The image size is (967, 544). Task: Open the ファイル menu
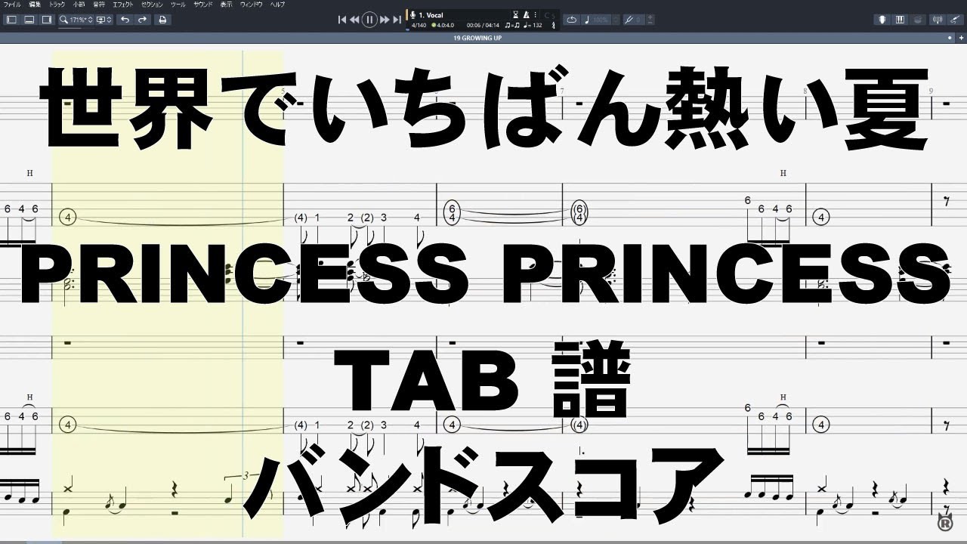tap(12, 5)
